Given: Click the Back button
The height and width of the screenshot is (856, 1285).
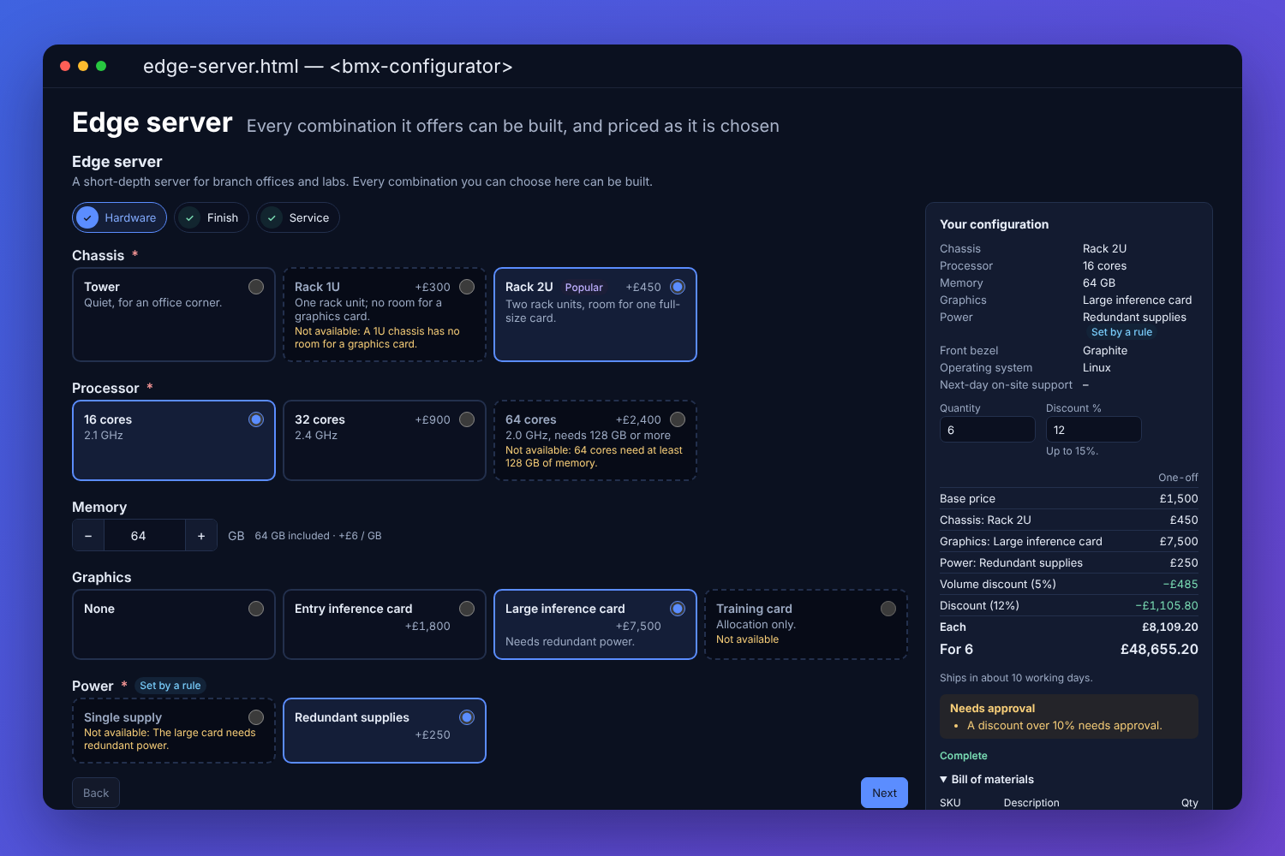Looking at the screenshot, I should click(96, 793).
